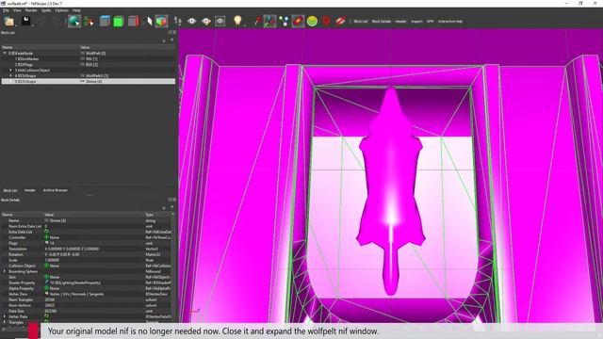The height and width of the screenshot is (339, 603).
Task: Expand the Vertex Data row
Action: 5,316
